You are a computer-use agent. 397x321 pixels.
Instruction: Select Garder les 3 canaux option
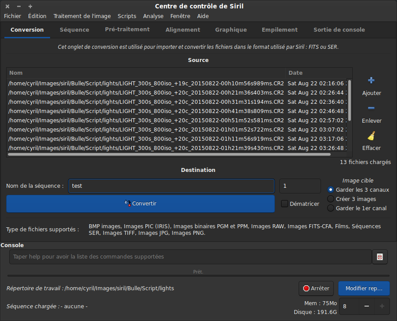[x=331, y=190]
